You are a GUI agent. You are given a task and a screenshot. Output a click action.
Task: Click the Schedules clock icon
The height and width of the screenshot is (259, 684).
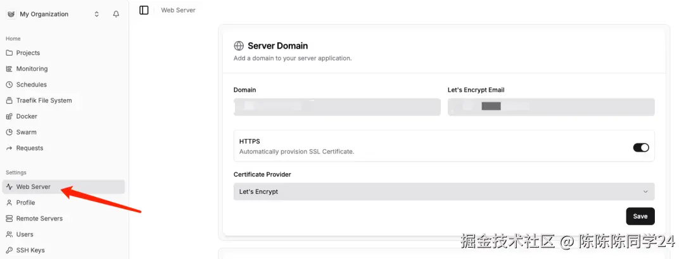tap(9, 85)
